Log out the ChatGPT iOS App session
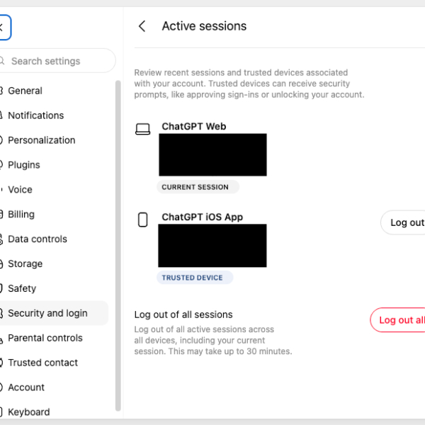 coord(404,222)
